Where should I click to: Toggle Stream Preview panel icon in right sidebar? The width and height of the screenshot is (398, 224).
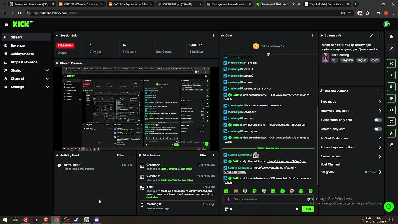click(x=391, y=63)
